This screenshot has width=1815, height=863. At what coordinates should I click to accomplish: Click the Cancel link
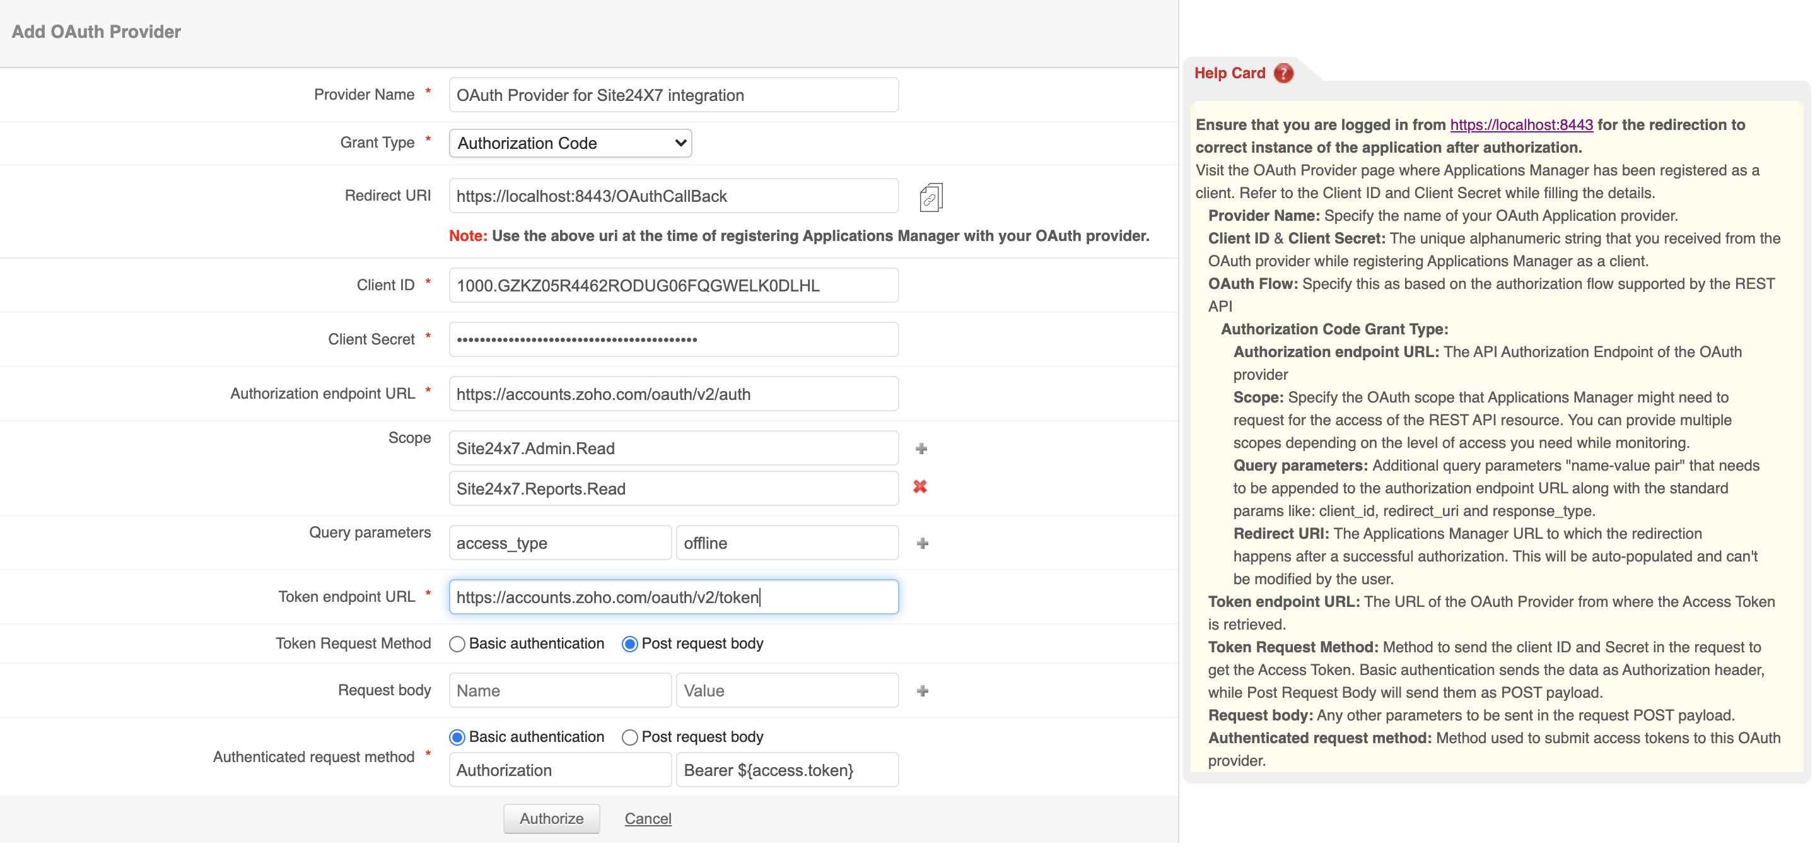pyautogui.click(x=648, y=819)
